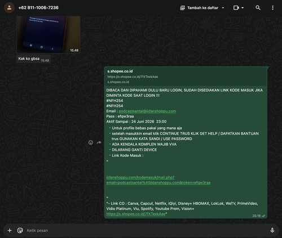Forward the message with arrow icon
The image size is (282, 238).
[99, 142]
